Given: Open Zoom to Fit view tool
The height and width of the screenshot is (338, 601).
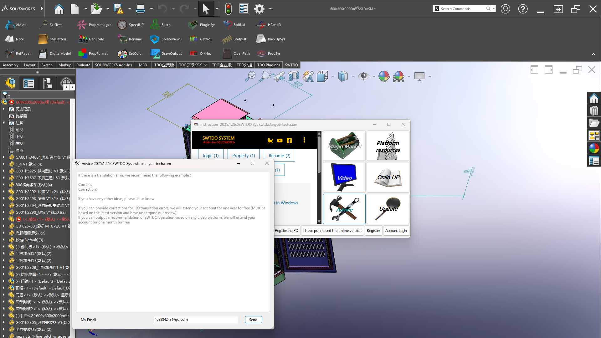Looking at the screenshot, I should coord(250,76).
